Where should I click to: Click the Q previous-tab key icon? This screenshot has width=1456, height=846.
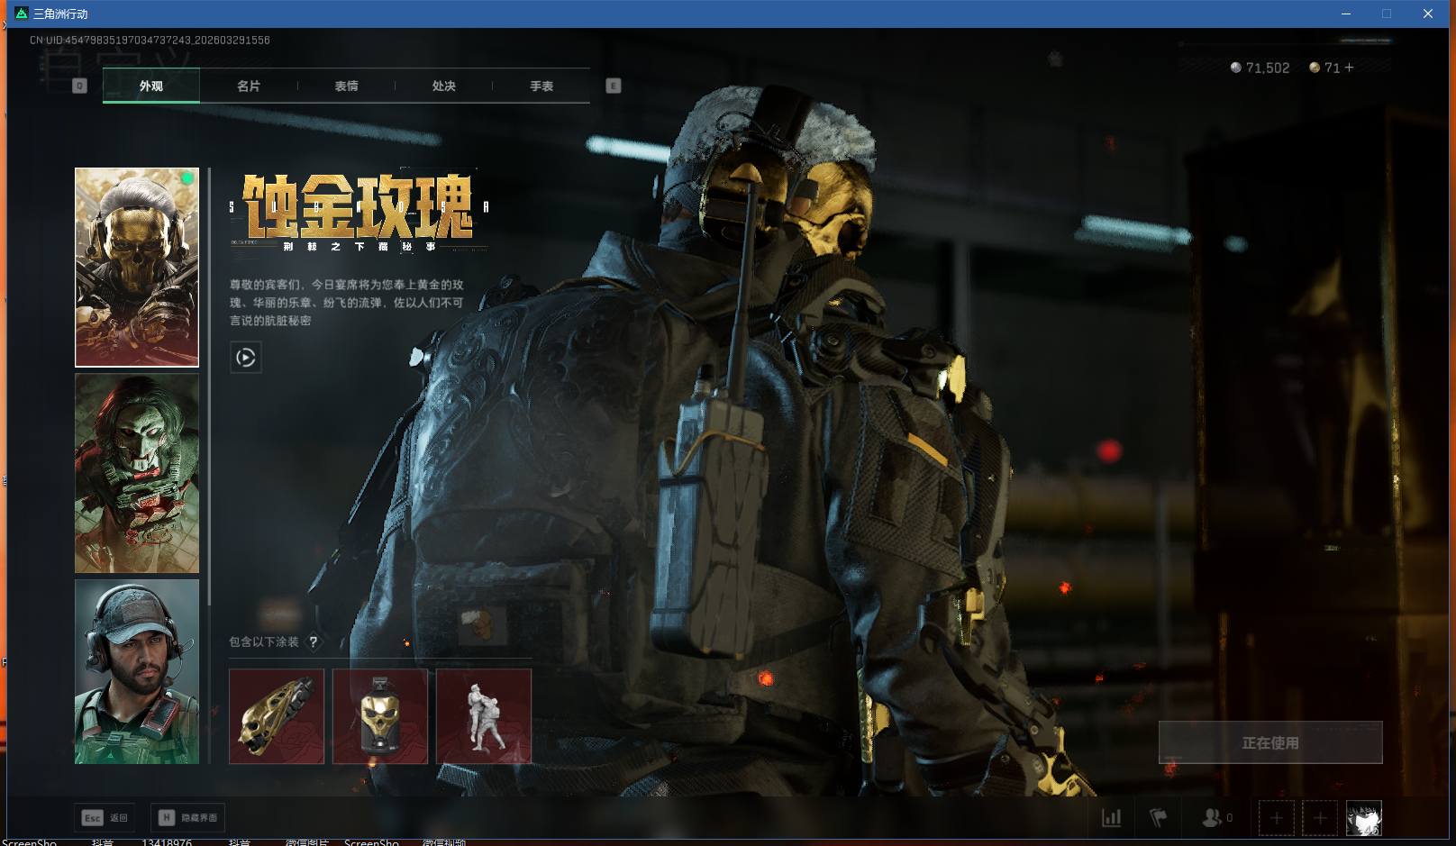pyautogui.click(x=79, y=86)
